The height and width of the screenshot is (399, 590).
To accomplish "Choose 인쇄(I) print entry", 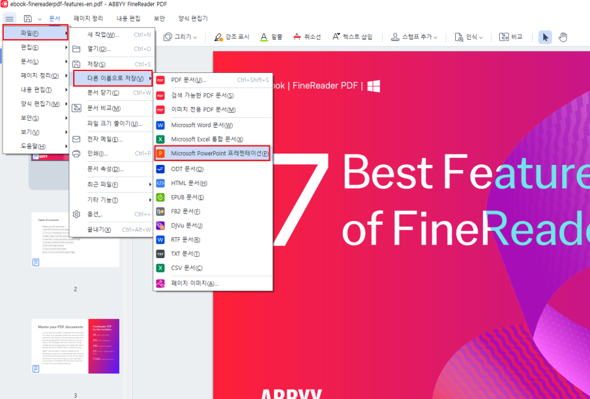I will [112, 154].
